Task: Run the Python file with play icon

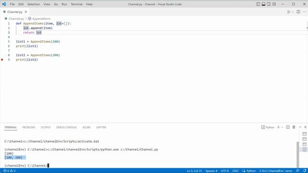Action: click(289, 12)
